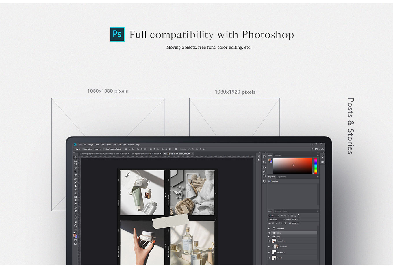Select the Crop tool

click(75, 172)
